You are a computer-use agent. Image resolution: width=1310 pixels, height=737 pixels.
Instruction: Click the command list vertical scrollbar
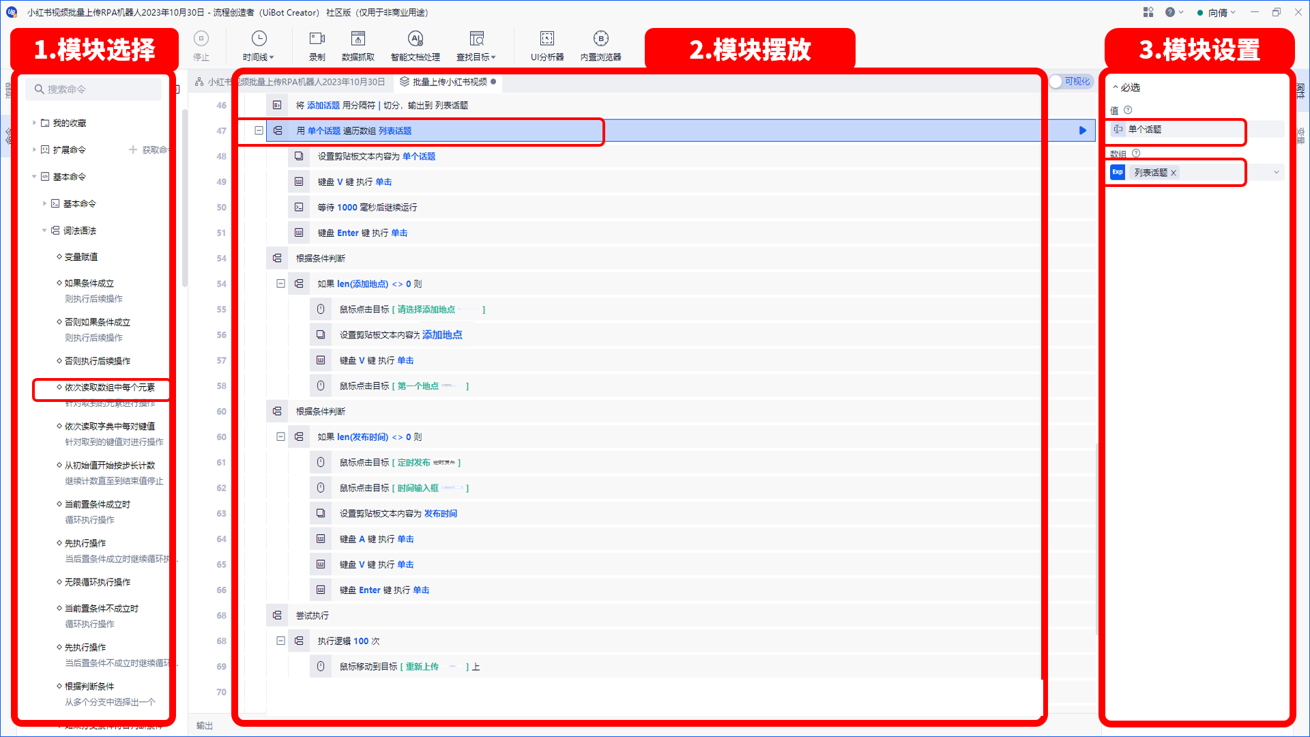click(184, 198)
